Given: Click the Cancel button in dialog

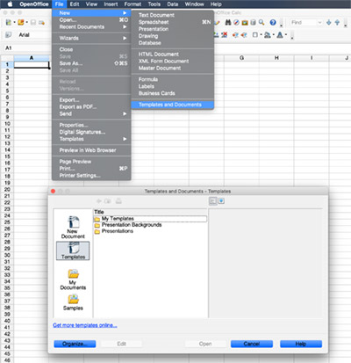Looking at the screenshot, I should [x=252, y=344].
